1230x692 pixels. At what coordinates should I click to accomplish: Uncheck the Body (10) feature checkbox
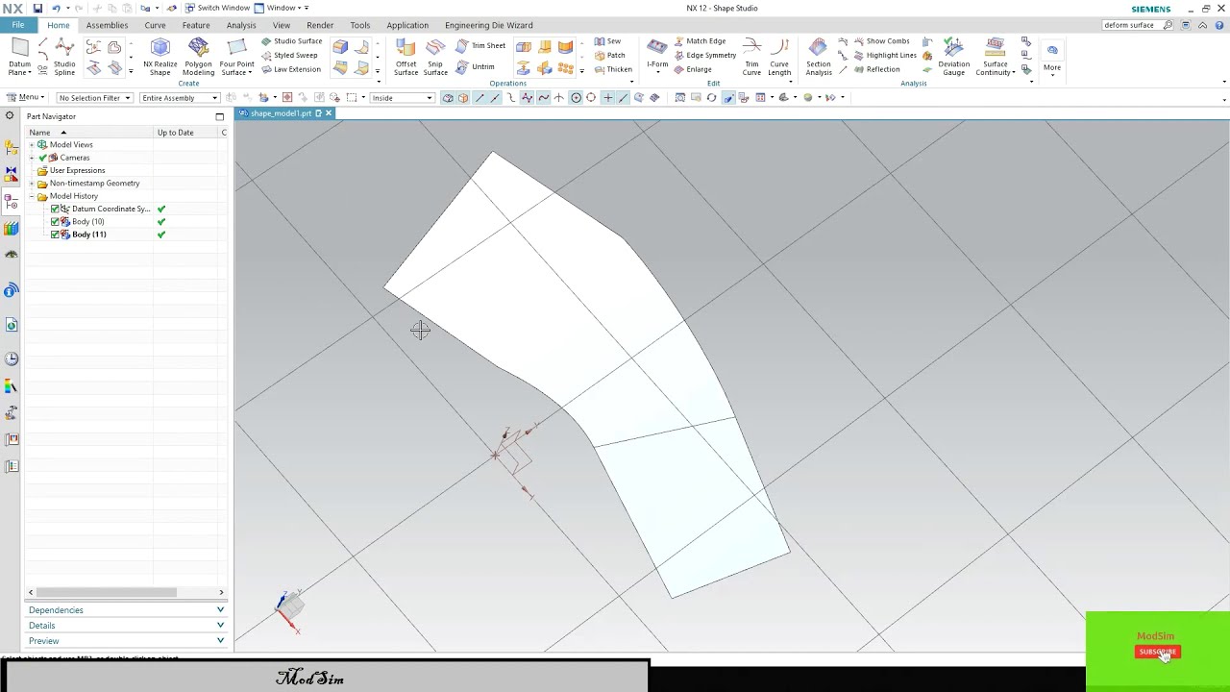point(55,222)
